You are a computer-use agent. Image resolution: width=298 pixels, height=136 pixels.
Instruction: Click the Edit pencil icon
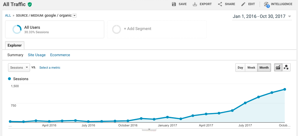click(x=243, y=4)
